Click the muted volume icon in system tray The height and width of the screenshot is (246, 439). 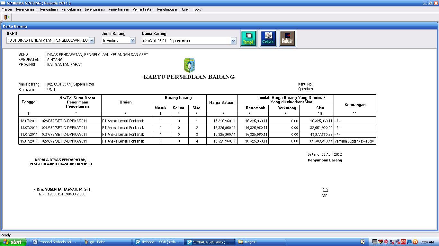392,242
